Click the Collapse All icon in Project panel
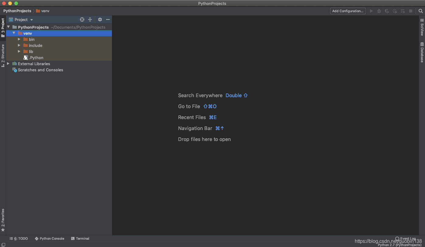Viewport: 425px width, 247px height. [x=90, y=19]
